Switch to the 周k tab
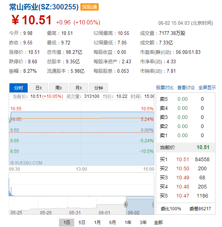The height and width of the screenshot is (227, 222). tap(59, 88)
